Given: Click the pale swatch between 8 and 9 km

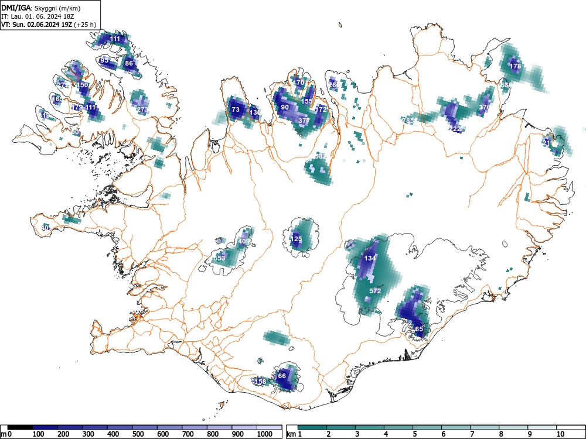Looking at the screenshot, I should (513, 427).
